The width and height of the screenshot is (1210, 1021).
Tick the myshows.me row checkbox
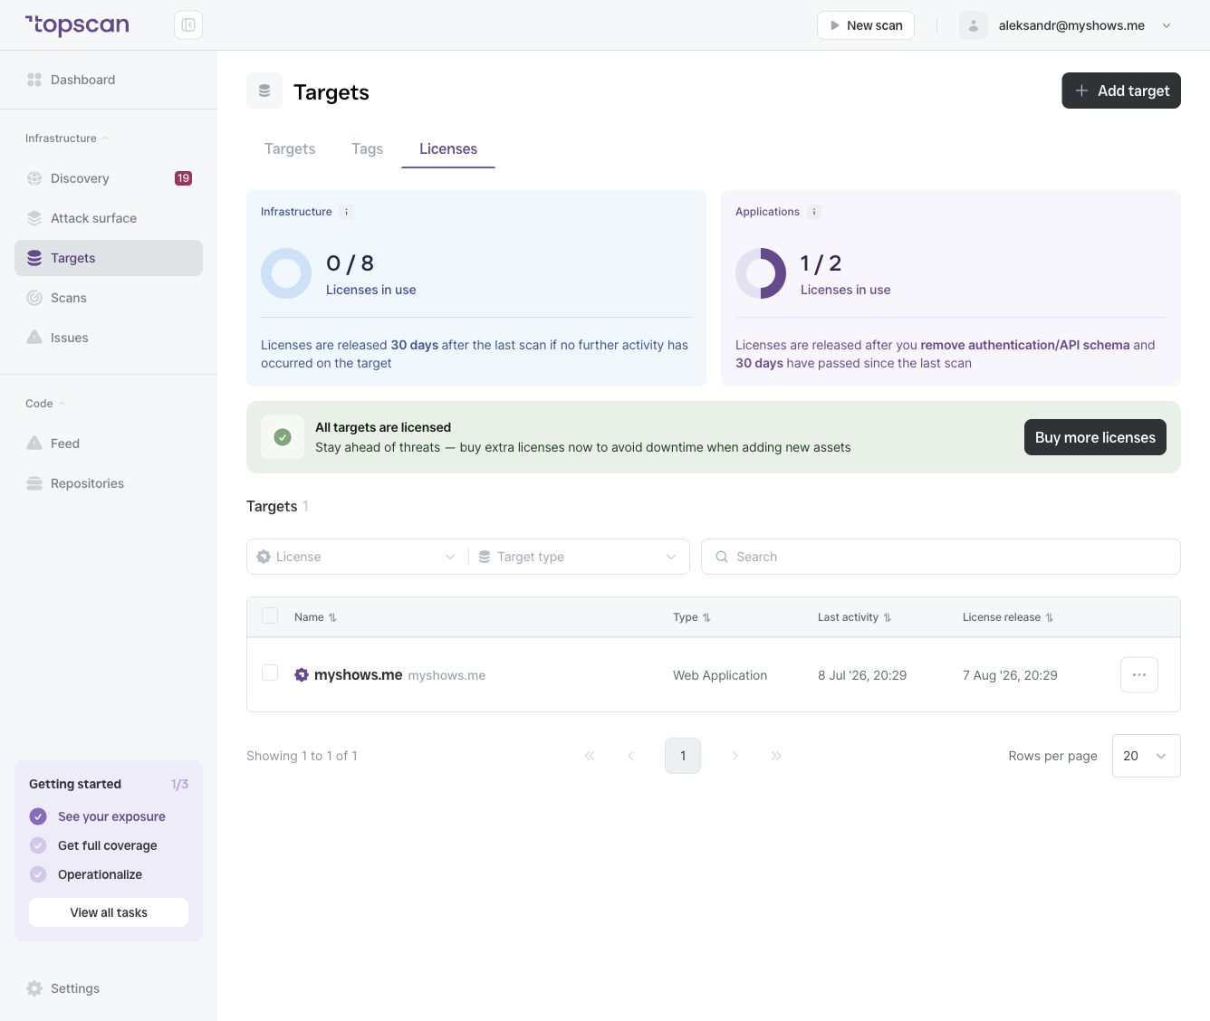pyautogui.click(x=270, y=673)
